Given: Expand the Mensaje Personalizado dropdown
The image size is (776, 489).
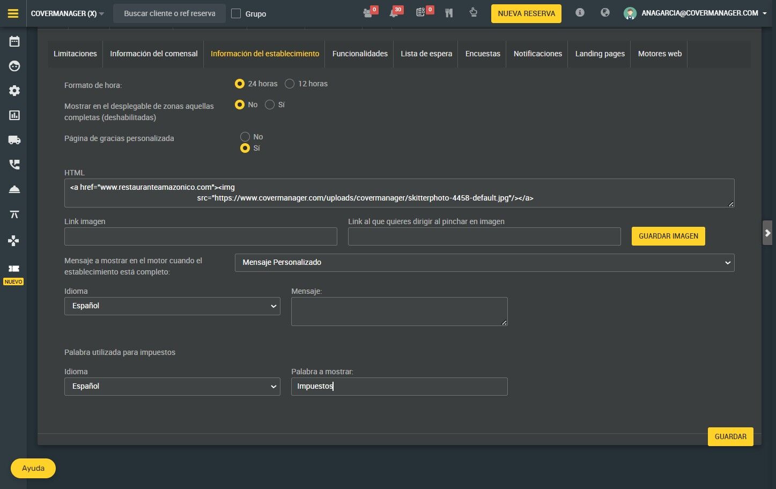Looking at the screenshot, I should click(x=484, y=263).
